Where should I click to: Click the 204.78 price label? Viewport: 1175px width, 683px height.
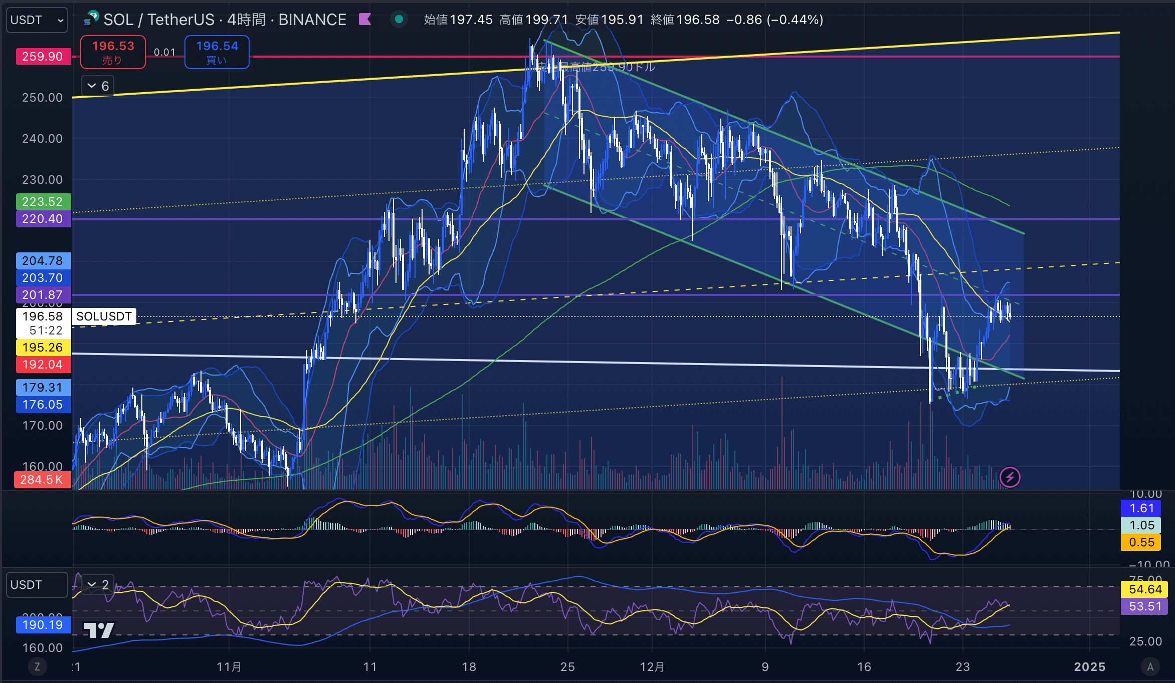pos(43,261)
